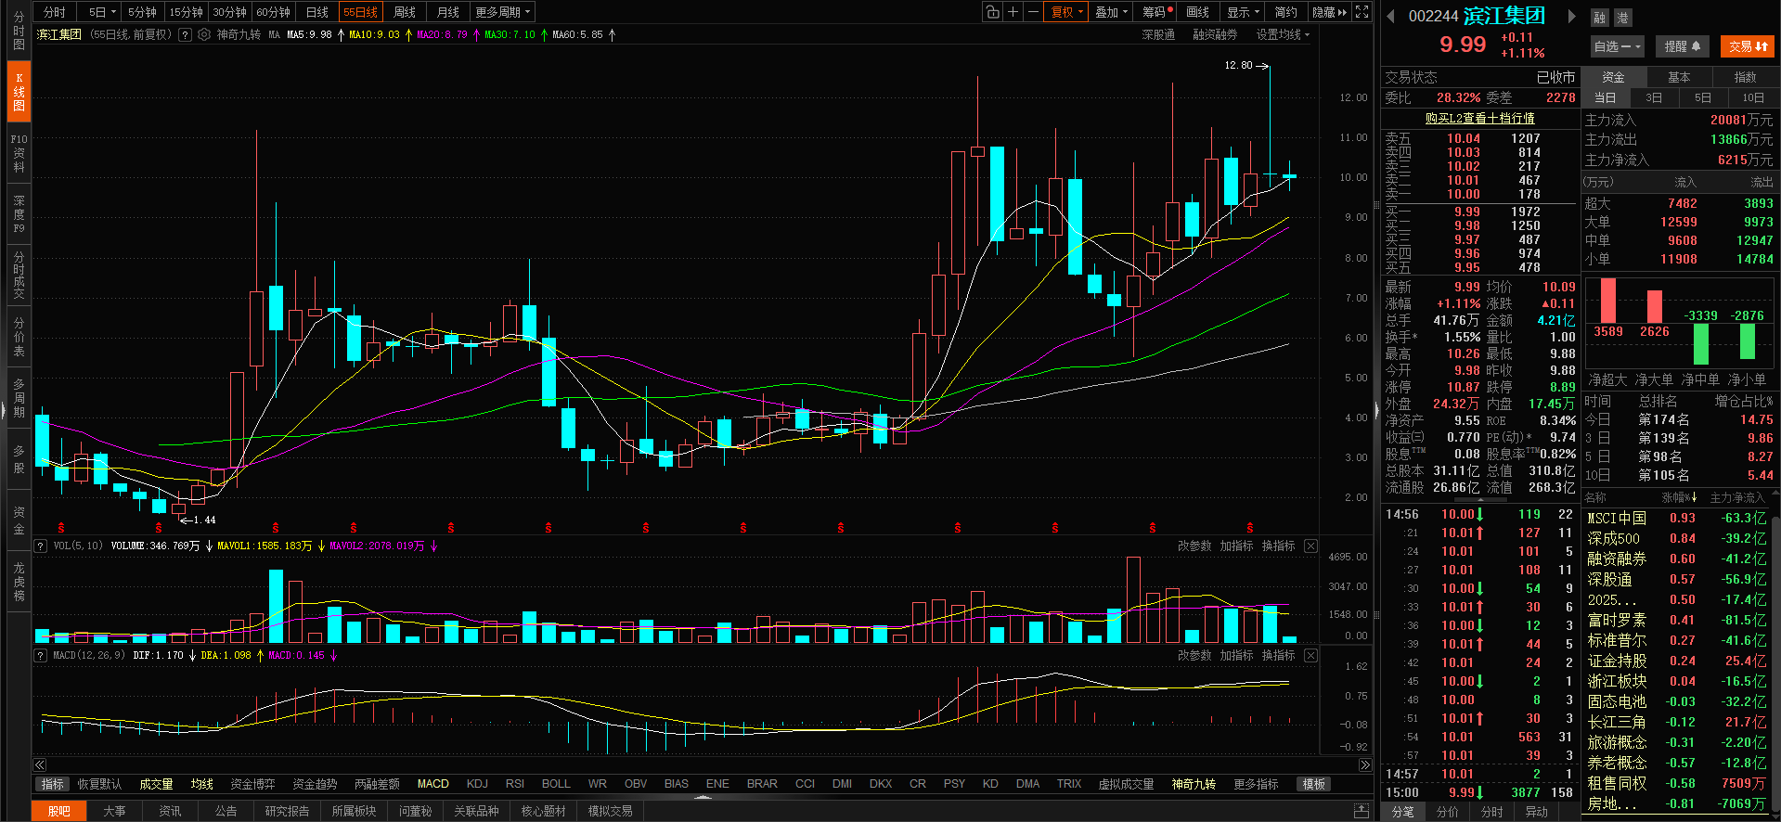Click the minus zoom-out icon
Viewport: 1781px width, 822px height.
[x=1033, y=12]
